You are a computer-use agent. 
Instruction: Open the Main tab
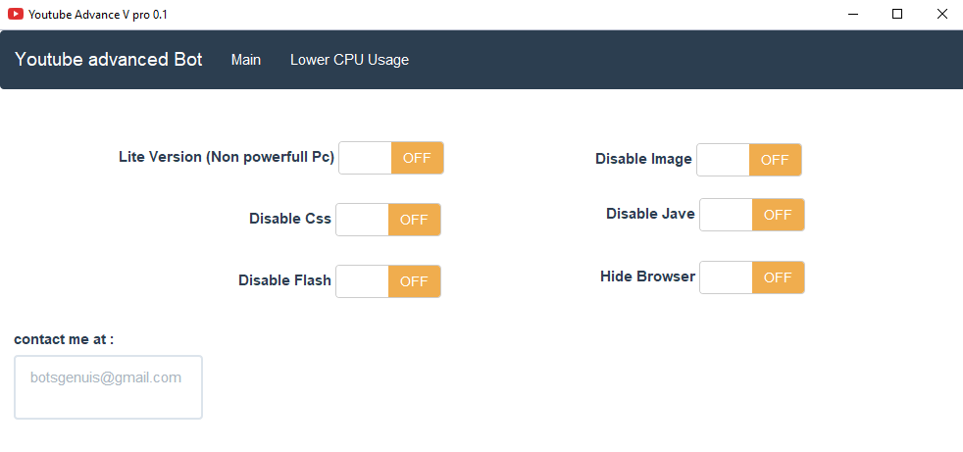(x=246, y=60)
